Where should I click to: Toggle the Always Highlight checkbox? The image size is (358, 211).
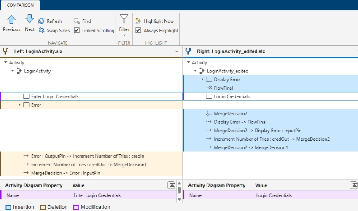[x=138, y=30]
